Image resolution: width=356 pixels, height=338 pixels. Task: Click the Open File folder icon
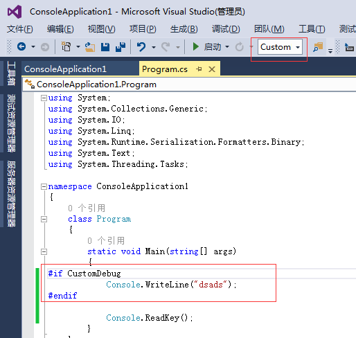tap(90, 47)
